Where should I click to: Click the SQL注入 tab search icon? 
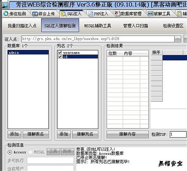64,14
